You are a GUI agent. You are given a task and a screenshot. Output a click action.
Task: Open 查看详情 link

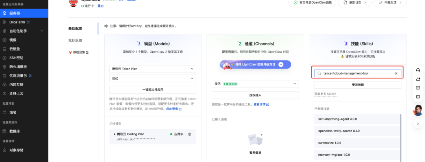click(x=261, y=104)
